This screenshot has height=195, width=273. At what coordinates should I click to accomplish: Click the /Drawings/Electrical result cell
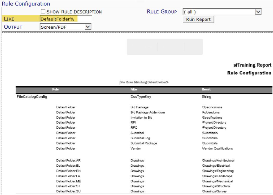pyautogui.click(x=216, y=166)
